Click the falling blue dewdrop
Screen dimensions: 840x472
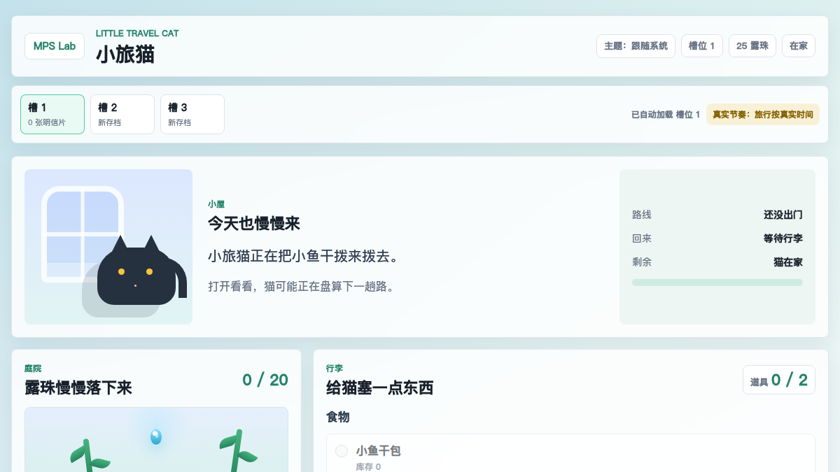(156, 437)
